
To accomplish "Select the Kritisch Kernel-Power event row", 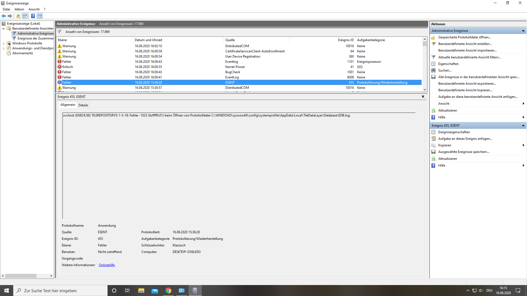I will tap(148, 67).
